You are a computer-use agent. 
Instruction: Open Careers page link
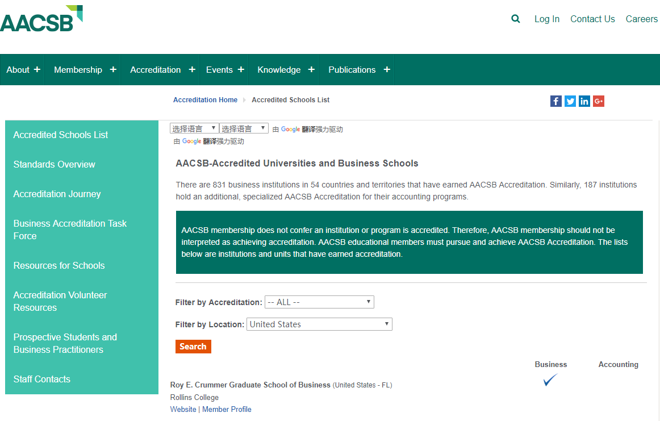coord(641,19)
